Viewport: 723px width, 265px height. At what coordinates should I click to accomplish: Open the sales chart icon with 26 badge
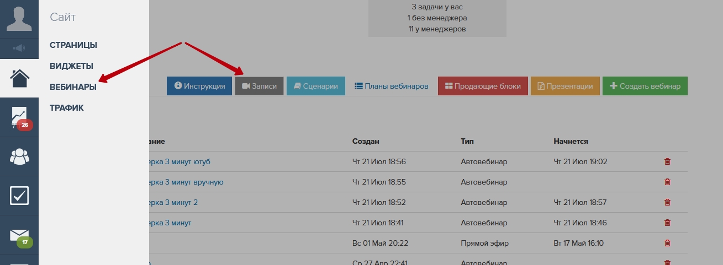[19, 117]
